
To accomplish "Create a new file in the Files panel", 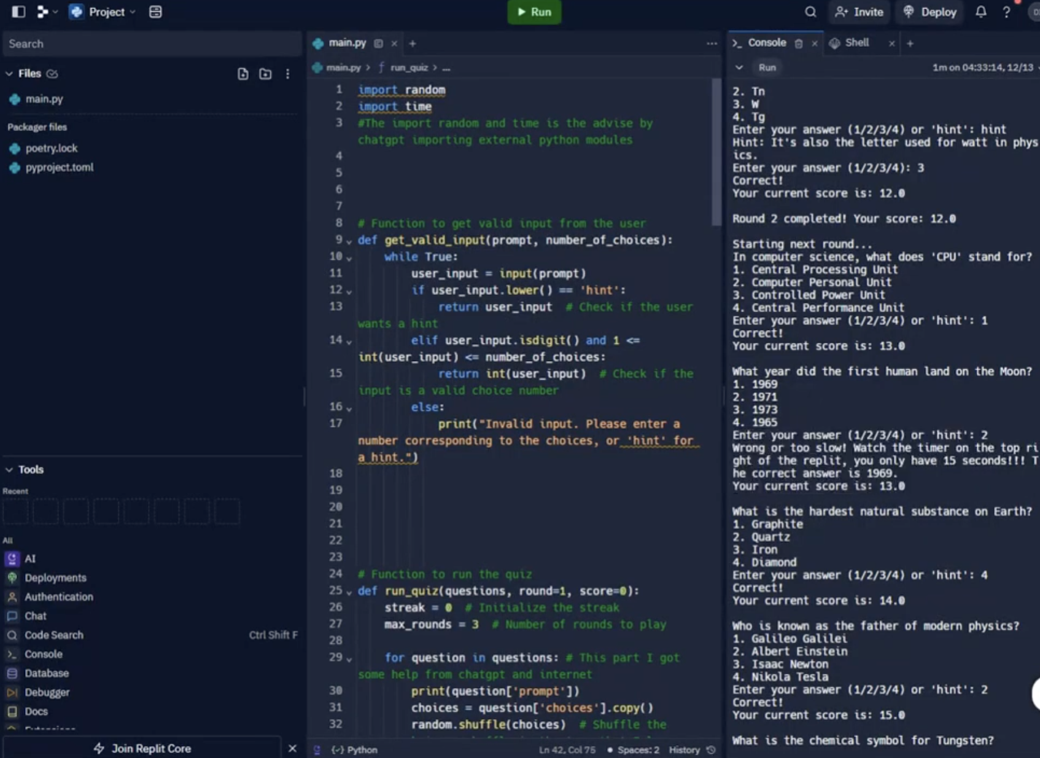I will pos(243,74).
